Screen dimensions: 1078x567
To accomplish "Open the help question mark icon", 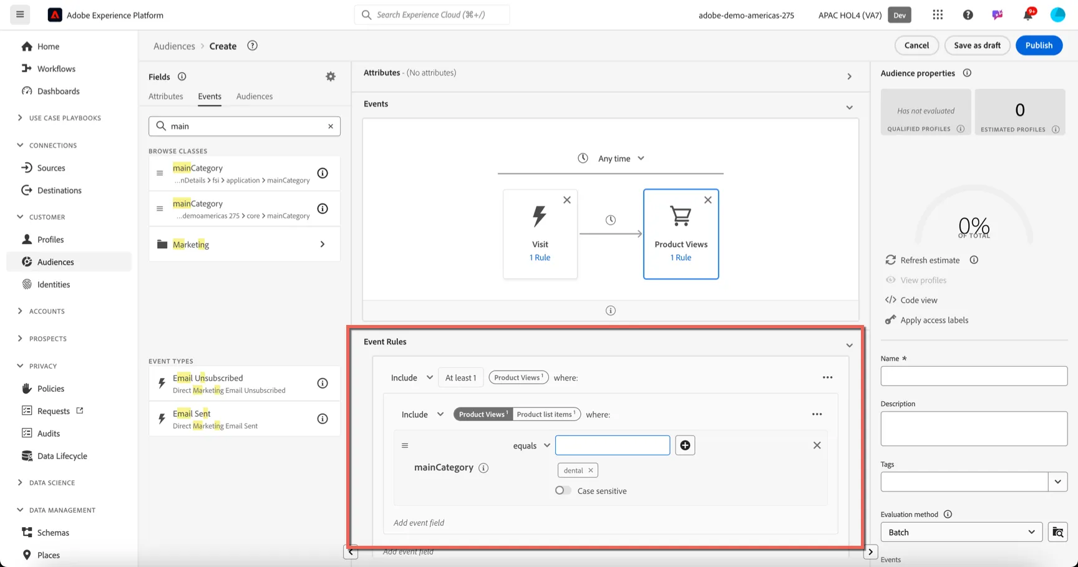I will pyautogui.click(x=968, y=14).
